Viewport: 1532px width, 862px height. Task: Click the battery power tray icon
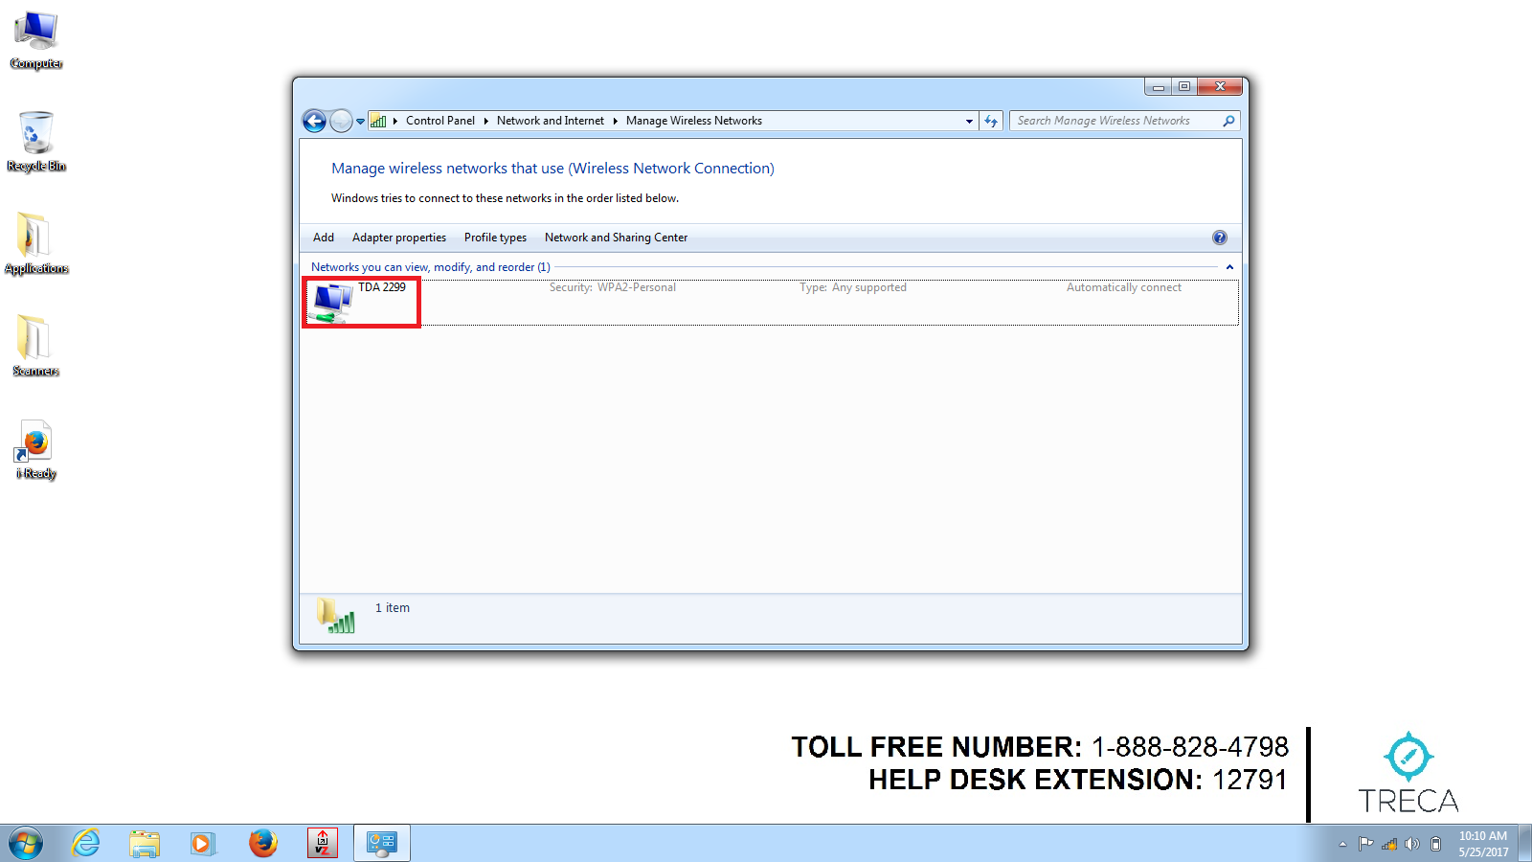coord(1435,844)
